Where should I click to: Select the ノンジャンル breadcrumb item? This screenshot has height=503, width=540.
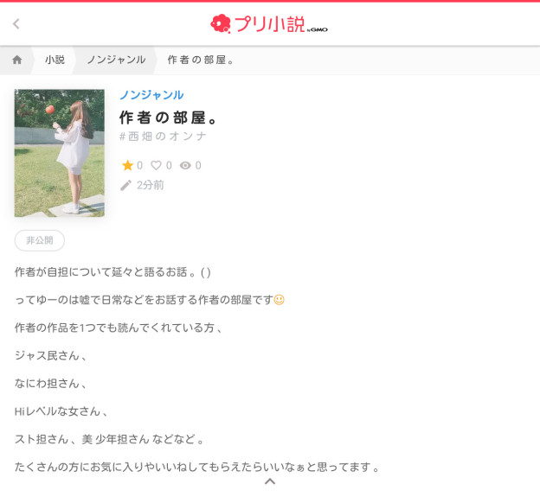[x=117, y=60]
